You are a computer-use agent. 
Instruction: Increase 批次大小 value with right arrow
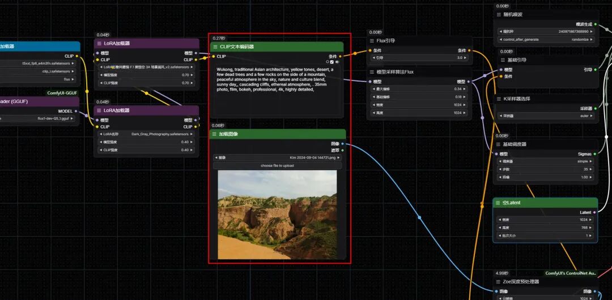click(x=590, y=235)
